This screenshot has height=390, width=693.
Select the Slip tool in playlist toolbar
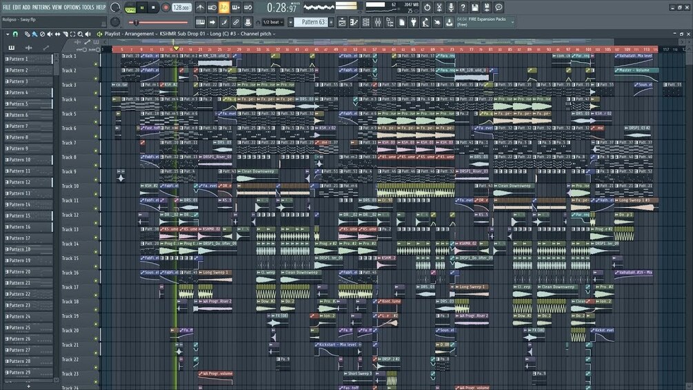pos(57,34)
